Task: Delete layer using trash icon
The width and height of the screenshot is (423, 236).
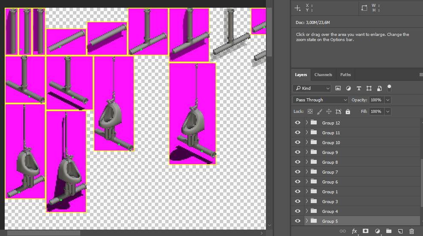Action: point(411,231)
